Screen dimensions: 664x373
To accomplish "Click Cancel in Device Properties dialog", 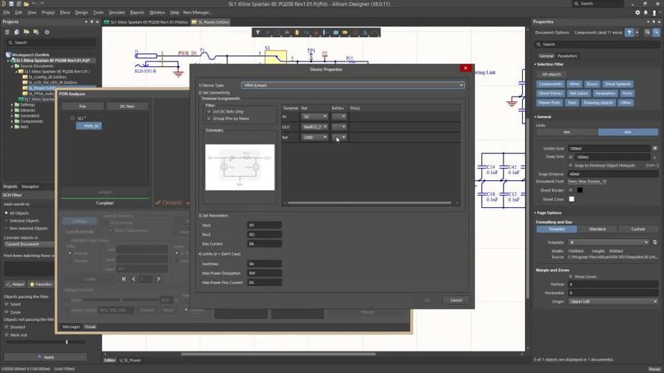I will (x=456, y=300).
